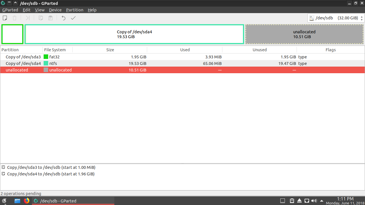Expand hidden system tray icons
Image resolution: width=365 pixels, height=205 pixels.
pyautogui.click(x=322, y=201)
